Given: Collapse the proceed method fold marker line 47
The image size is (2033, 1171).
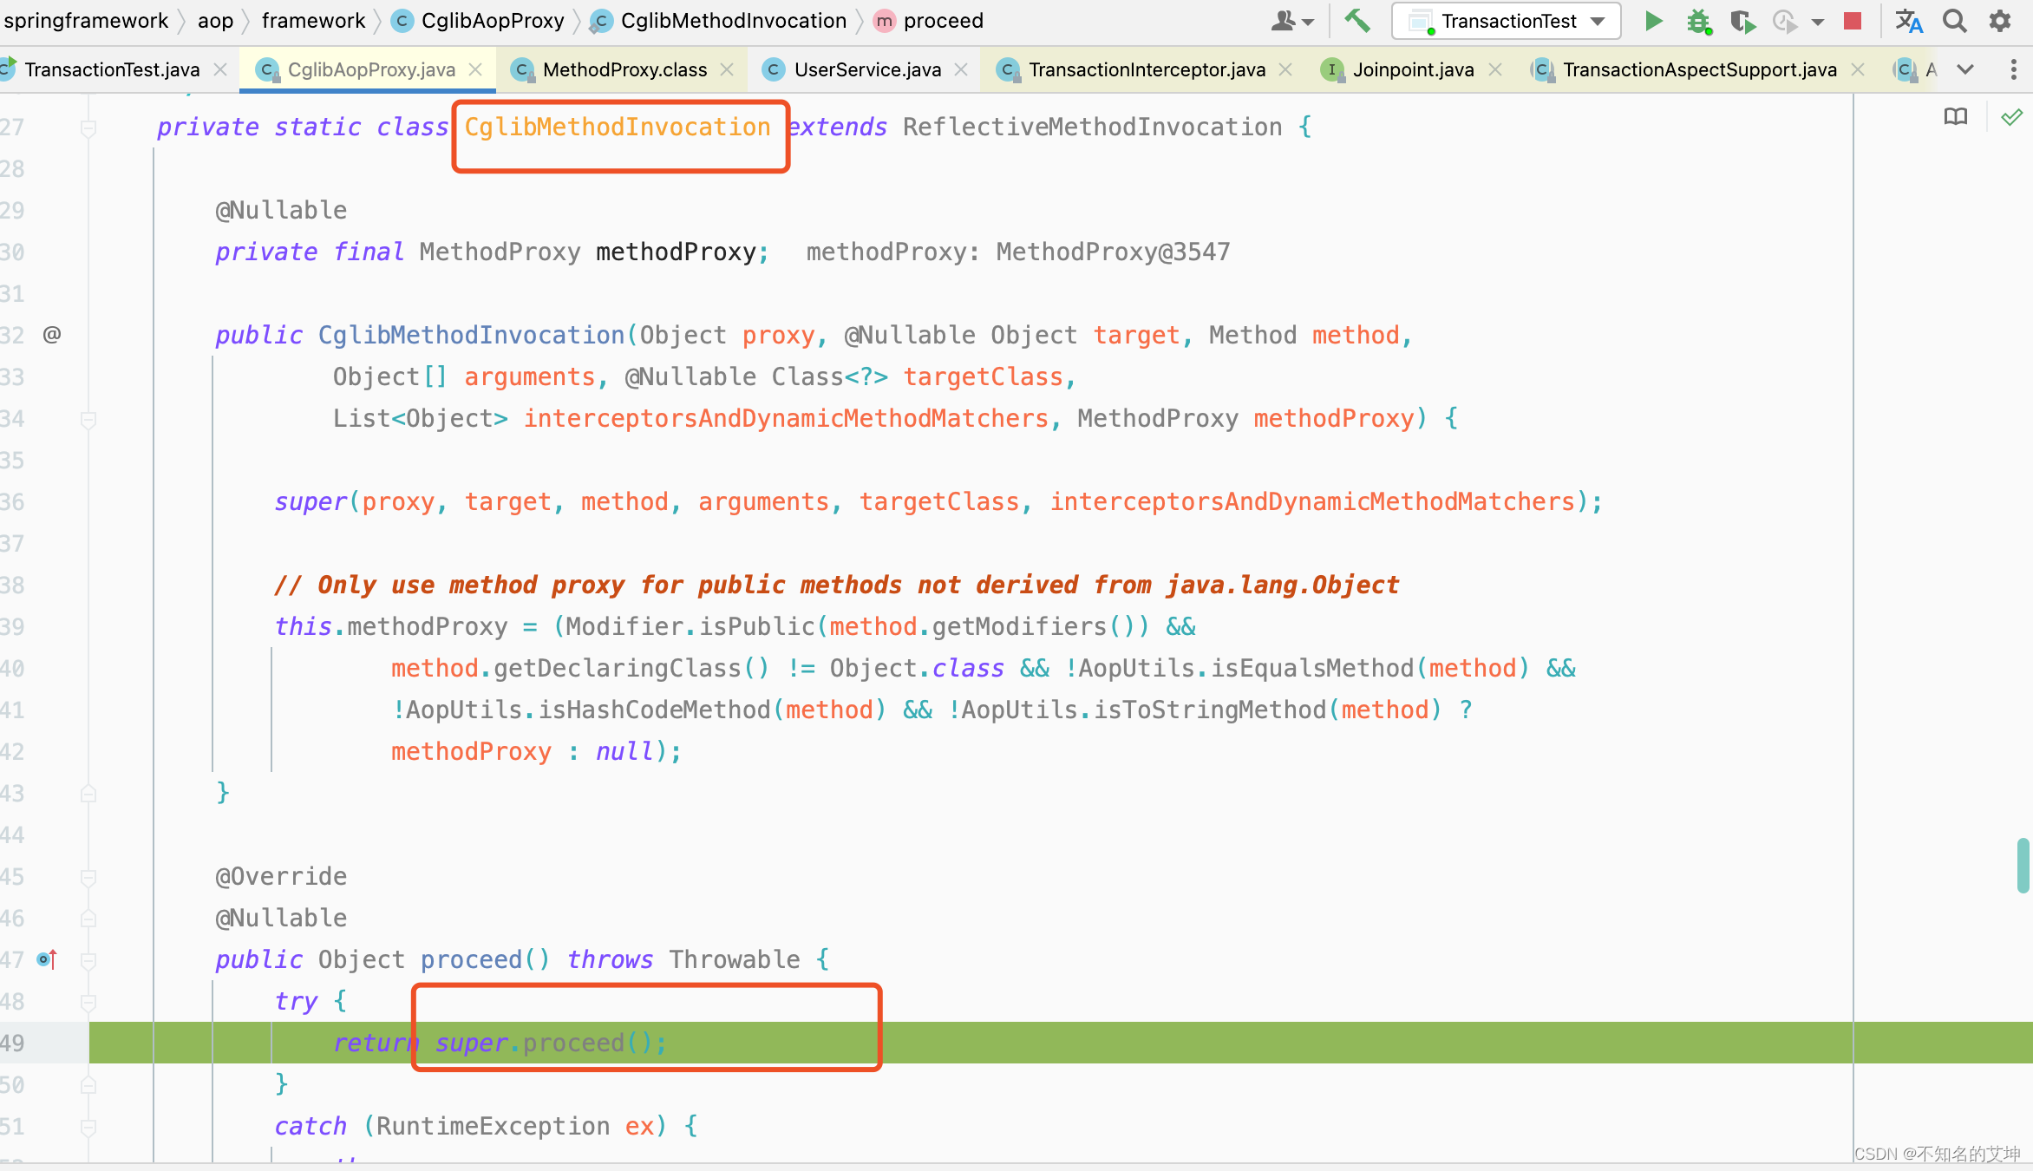Looking at the screenshot, I should (x=88, y=961).
